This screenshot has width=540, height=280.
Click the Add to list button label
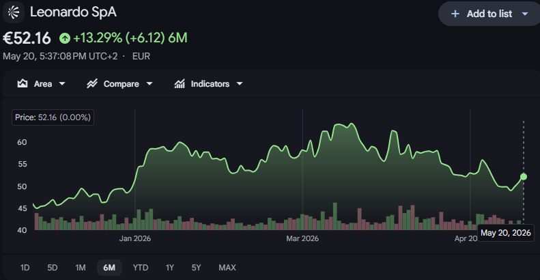(x=489, y=14)
